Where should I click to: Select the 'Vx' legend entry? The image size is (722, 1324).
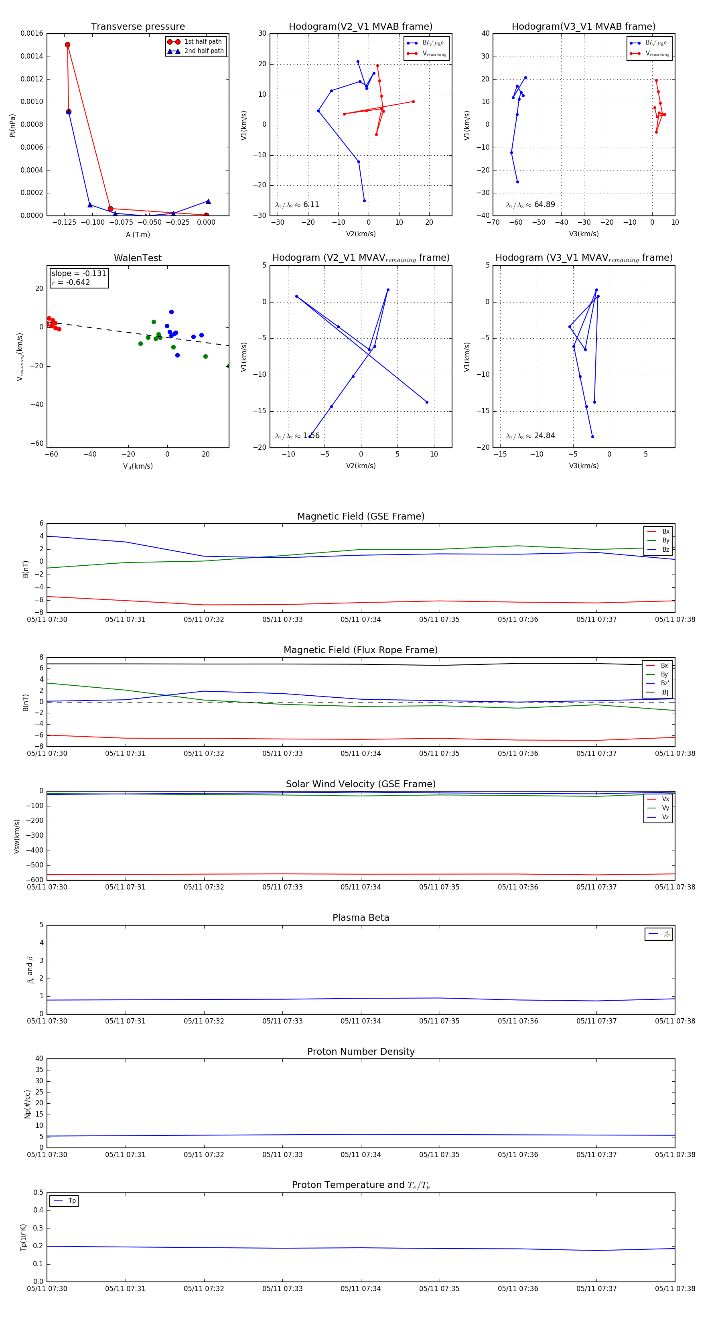pos(658,799)
